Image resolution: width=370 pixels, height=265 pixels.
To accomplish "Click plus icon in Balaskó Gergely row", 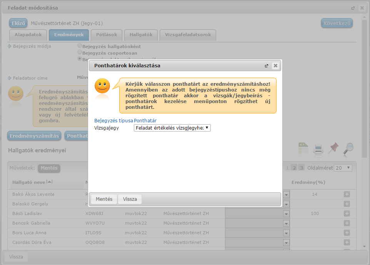I will point(347,204).
